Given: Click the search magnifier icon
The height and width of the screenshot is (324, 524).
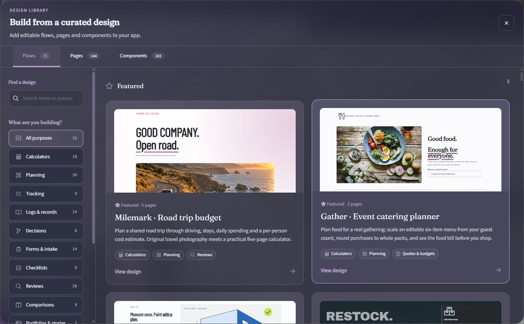Looking at the screenshot, I should tap(16, 98).
